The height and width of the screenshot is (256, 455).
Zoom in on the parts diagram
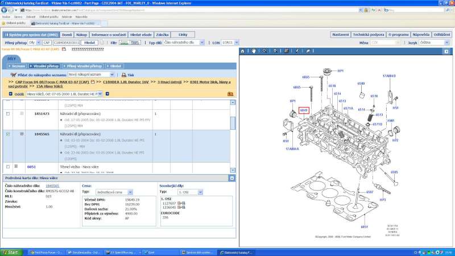(264, 51)
